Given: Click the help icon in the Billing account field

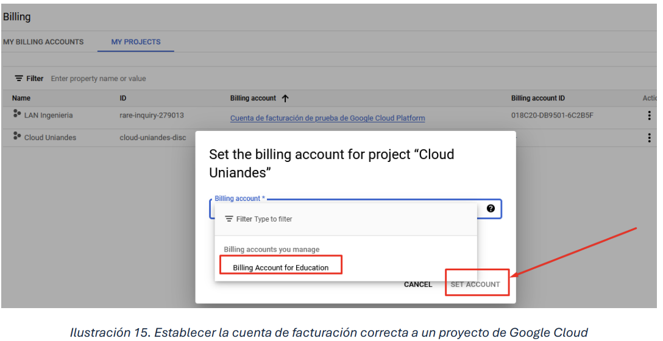Looking at the screenshot, I should pyautogui.click(x=491, y=208).
